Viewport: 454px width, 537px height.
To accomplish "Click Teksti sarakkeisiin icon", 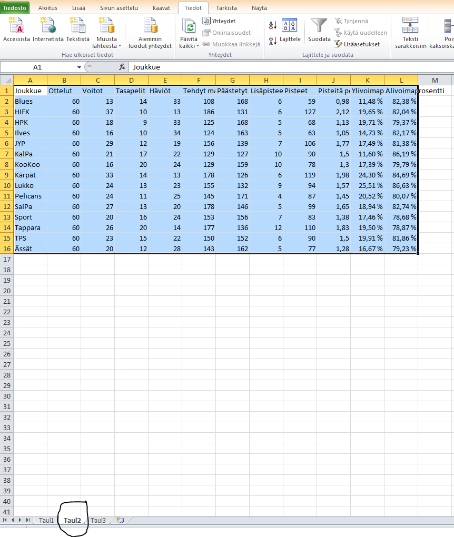I will pos(410,26).
